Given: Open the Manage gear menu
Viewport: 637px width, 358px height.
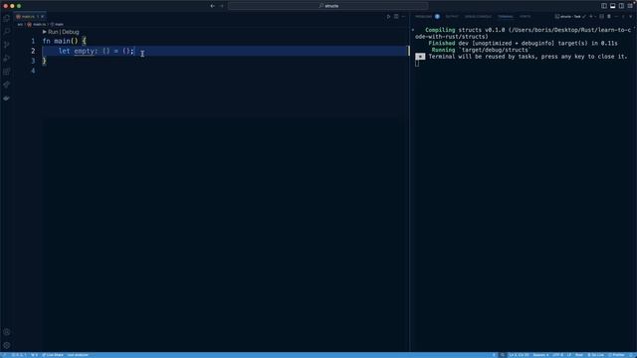Looking at the screenshot, I should [7, 345].
